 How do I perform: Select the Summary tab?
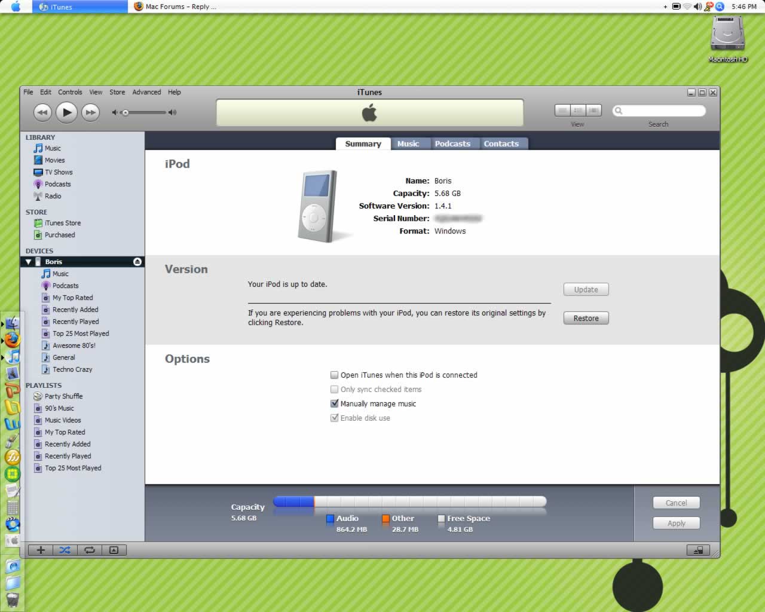(363, 143)
